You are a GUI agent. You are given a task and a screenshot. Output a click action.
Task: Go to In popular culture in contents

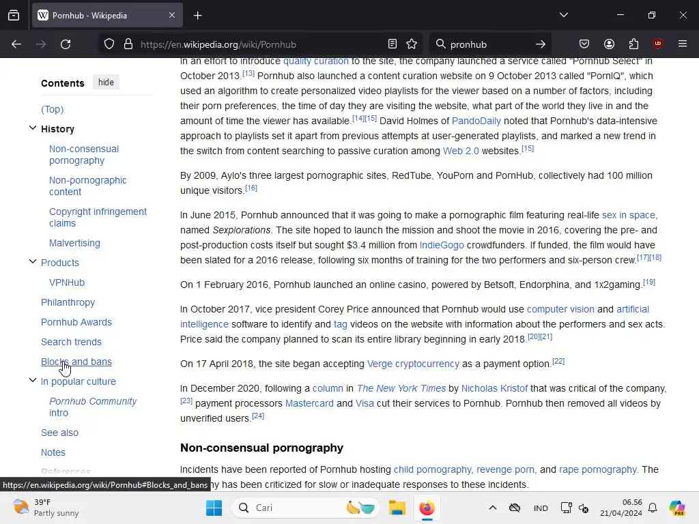[x=79, y=381]
